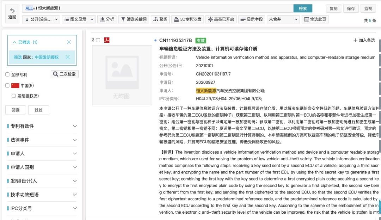The image size is (381, 220).
Task: Click 全选此页 to select all
Action: pos(315,19)
